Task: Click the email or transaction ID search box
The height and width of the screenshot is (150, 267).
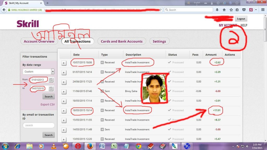Action: point(39,125)
